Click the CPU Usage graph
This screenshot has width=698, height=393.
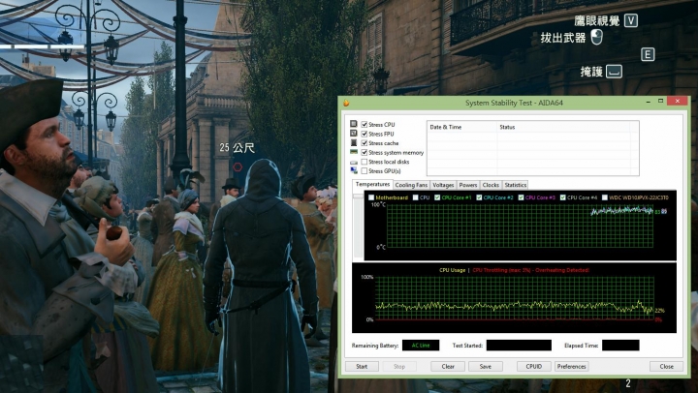point(514,298)
